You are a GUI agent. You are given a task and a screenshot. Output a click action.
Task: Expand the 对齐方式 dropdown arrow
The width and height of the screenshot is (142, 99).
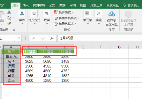point(35,24)
